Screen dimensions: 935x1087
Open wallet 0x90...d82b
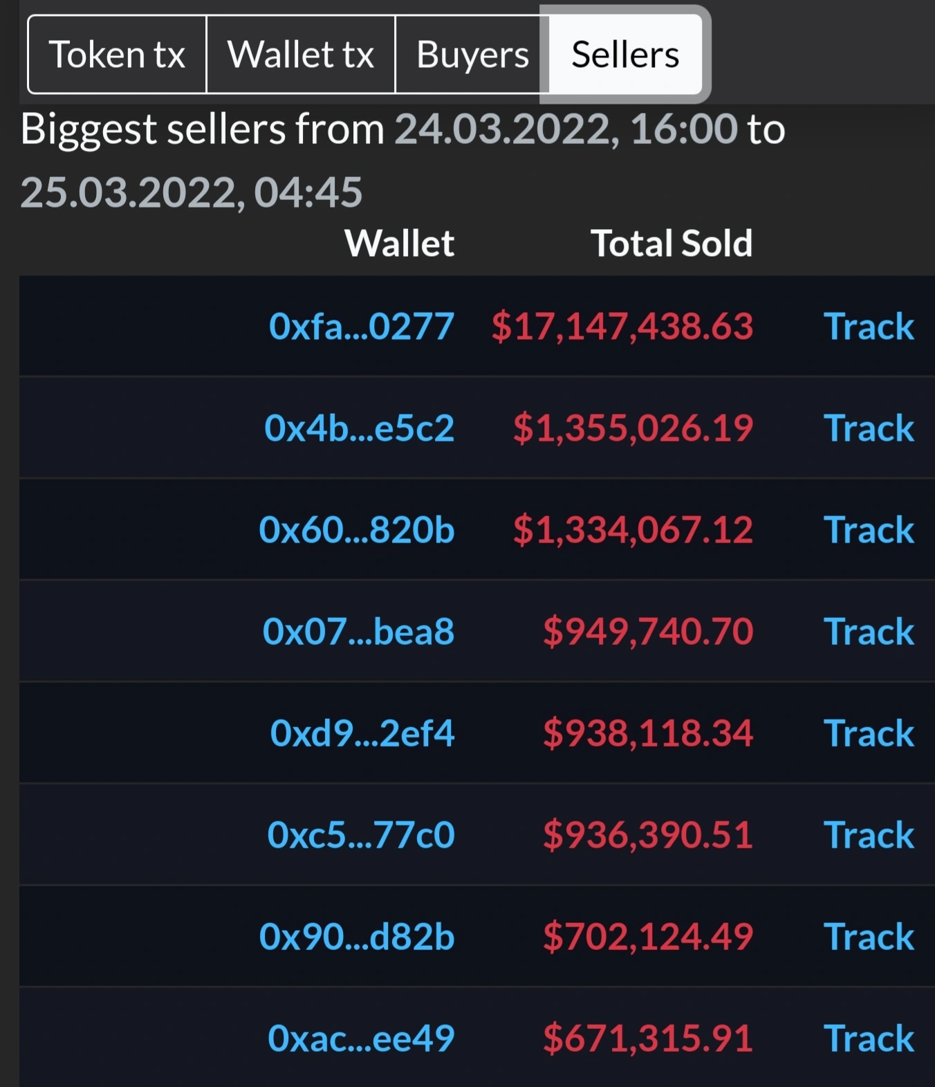click(x=357, y=937)
